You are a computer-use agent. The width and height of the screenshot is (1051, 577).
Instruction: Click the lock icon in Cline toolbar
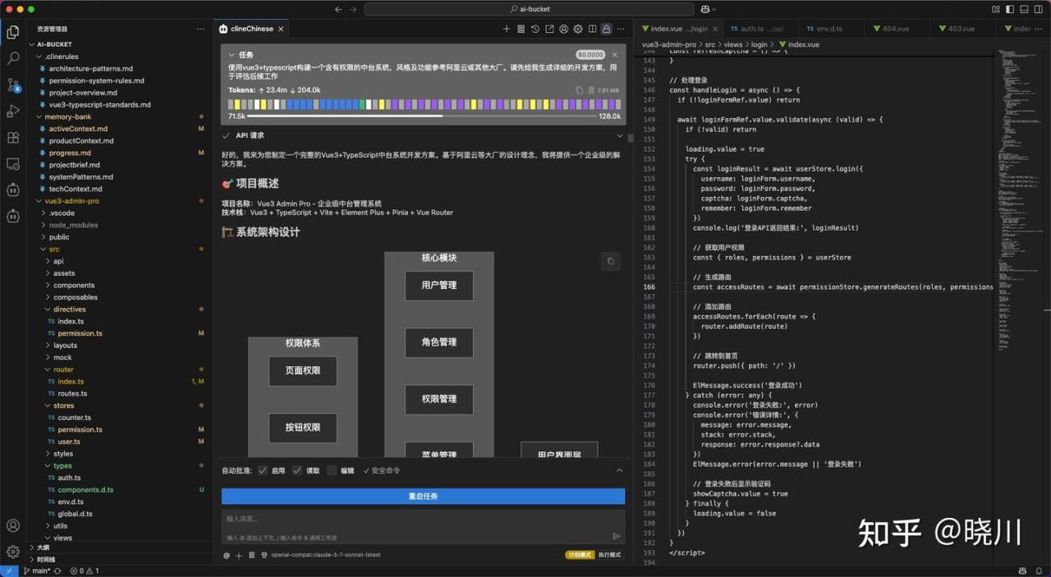coord(607,29)
